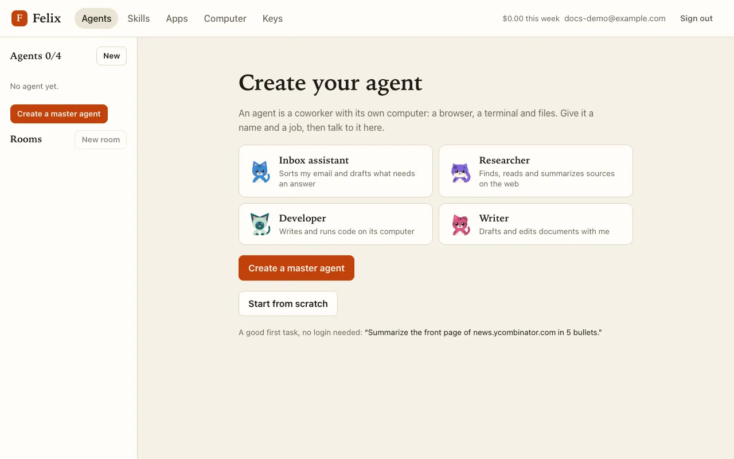Pick the Researcher template title
This screenshot has height=459, width=734.
(x=505, y=160)
